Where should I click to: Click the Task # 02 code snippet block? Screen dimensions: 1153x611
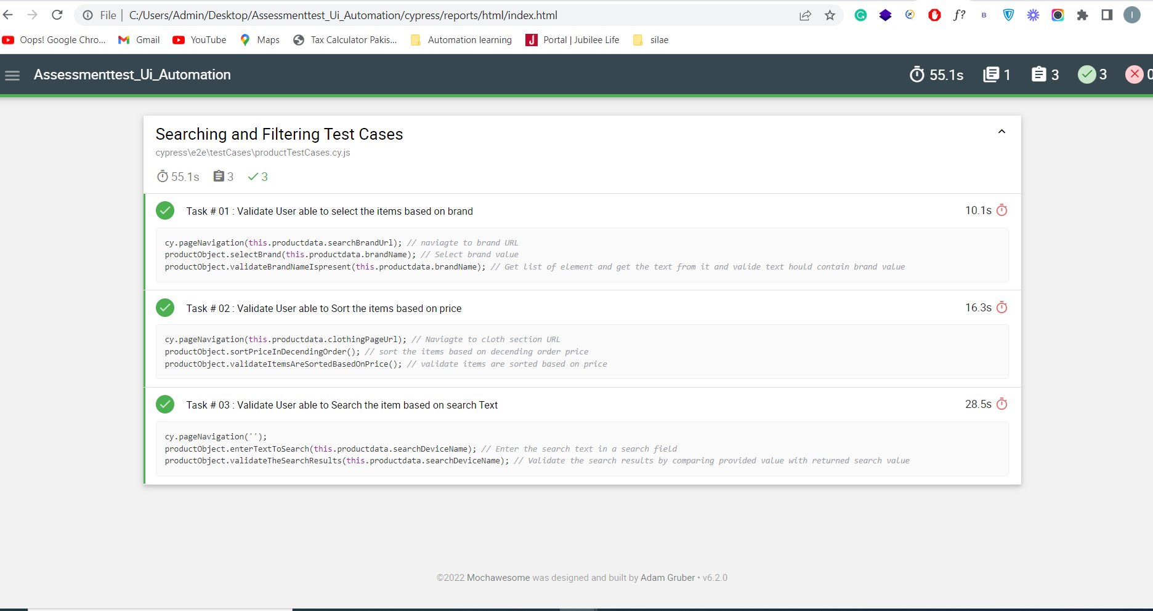click(x=582, y=351)
